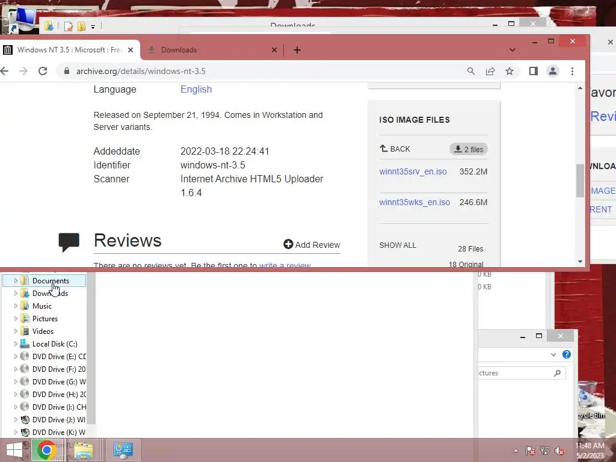Select Documents in the Explorer tree
616x462 pixels.
click(x=51, y=281)
